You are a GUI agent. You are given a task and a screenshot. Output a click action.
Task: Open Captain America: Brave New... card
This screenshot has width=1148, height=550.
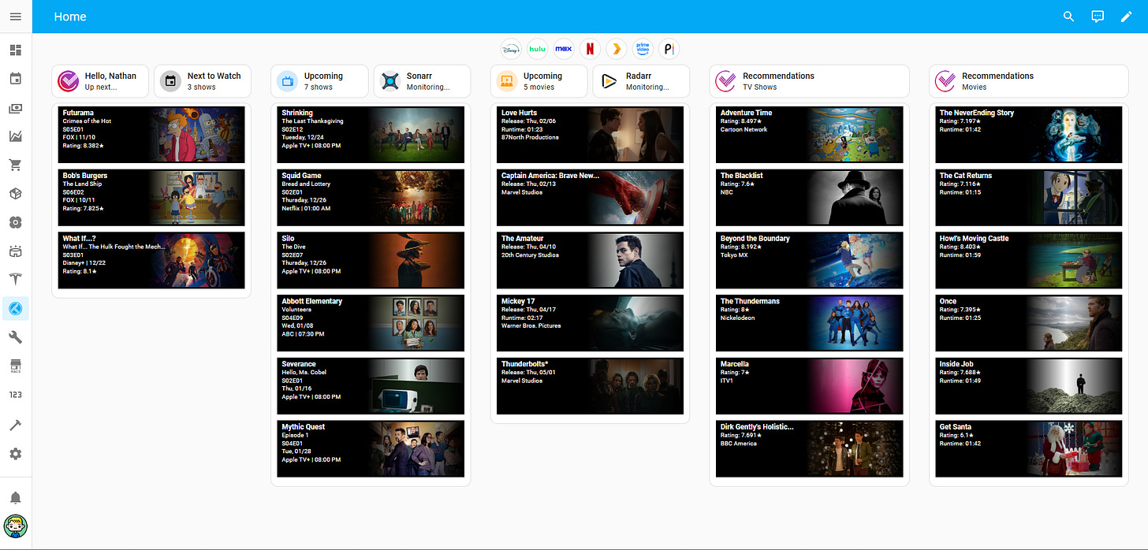(590, 197)
